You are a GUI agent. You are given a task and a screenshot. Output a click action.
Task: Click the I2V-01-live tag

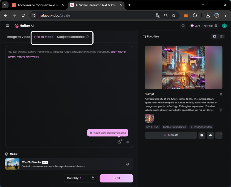(152, 127)
